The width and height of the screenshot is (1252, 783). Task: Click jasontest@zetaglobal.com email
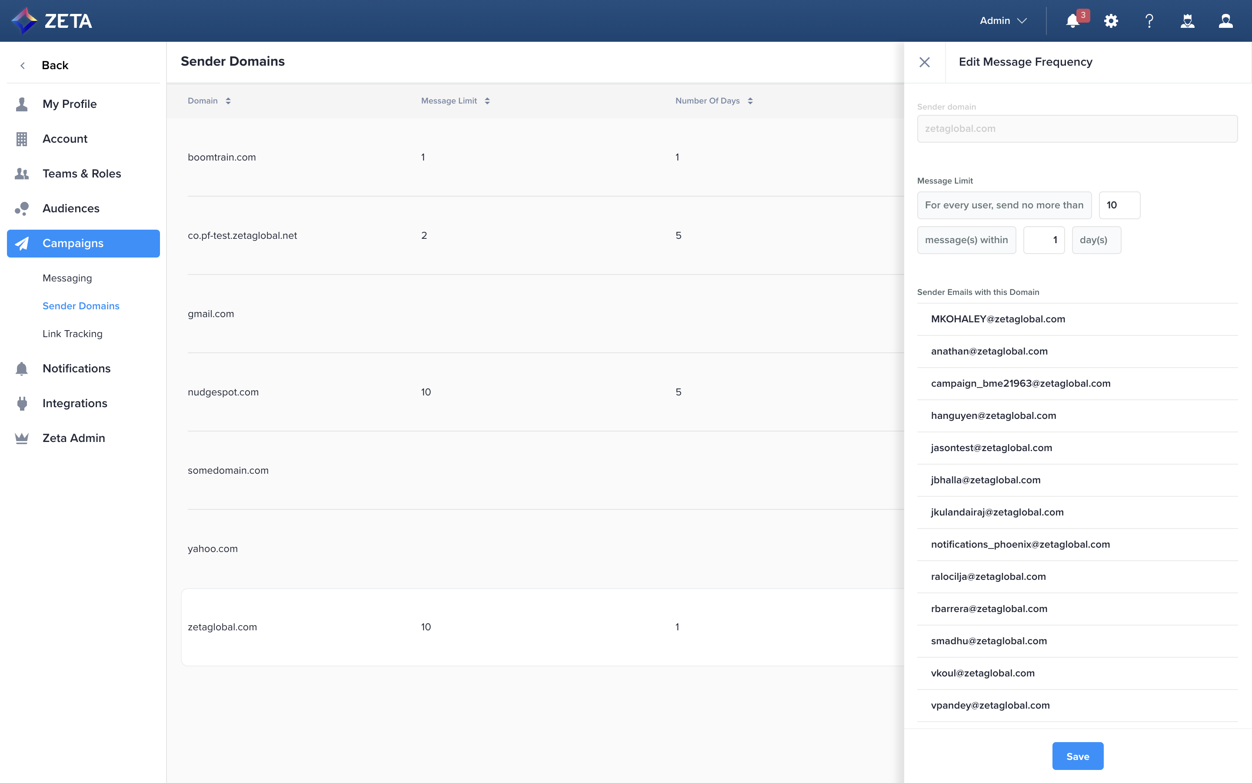991,448
